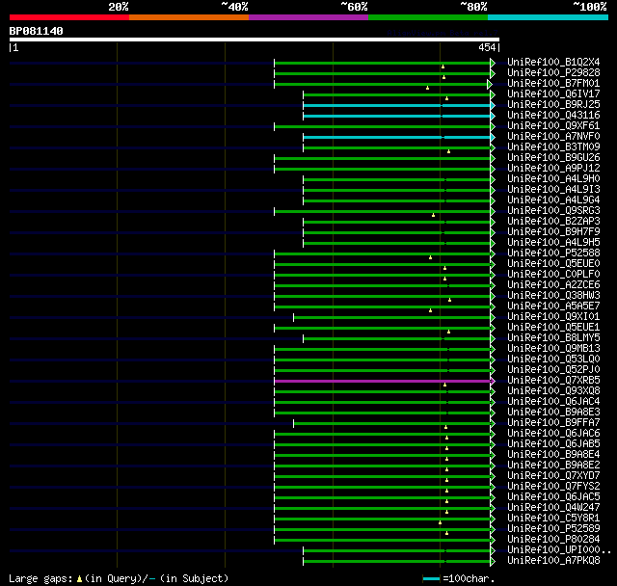
Task: Select the cyan alignment bar for Q43116
Action: point(396,116)
